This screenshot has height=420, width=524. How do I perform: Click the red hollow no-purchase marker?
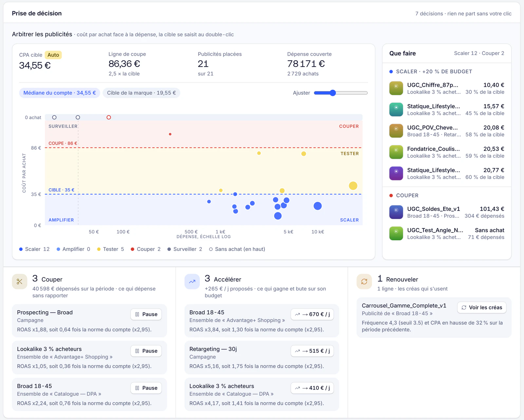pos(109,117)
